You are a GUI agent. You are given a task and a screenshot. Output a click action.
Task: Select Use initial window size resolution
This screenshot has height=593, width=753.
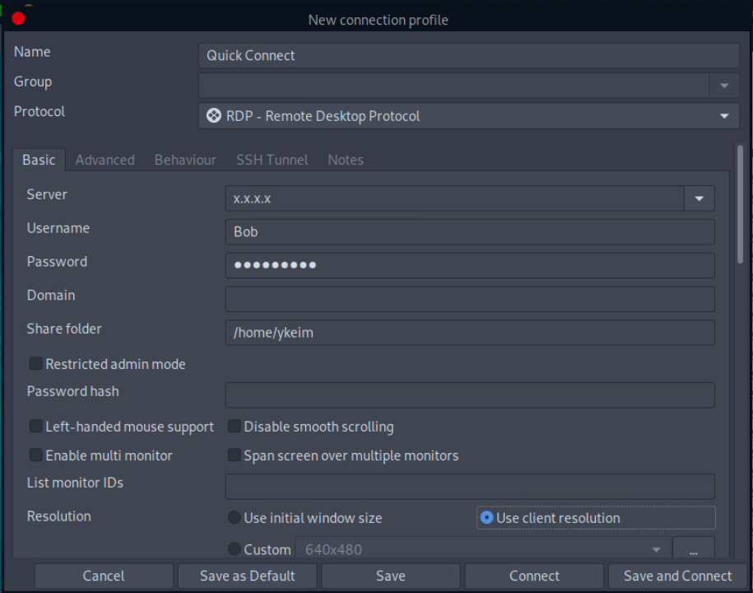click(234, 517)
